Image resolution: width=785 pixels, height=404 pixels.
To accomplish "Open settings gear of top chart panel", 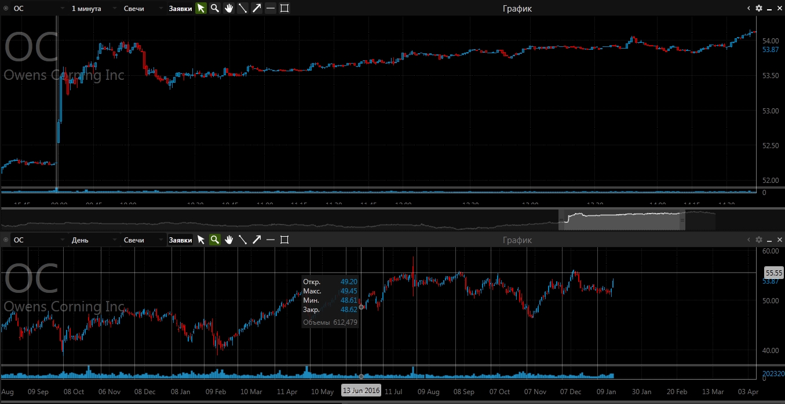I will [759, 9].
